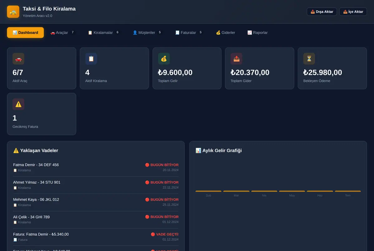Select the Fatura: Fatma Demir ₺5.340,00 entry
The image size is (374, 251).
point(96,237)
